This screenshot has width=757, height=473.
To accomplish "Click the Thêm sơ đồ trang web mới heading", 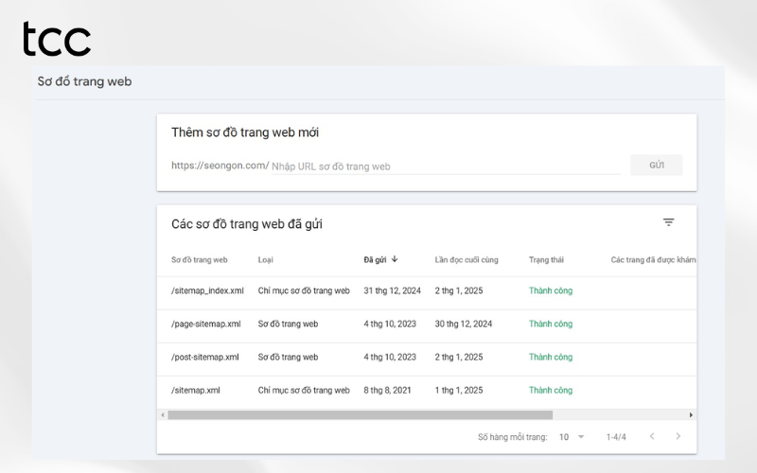I will [245, 132].
